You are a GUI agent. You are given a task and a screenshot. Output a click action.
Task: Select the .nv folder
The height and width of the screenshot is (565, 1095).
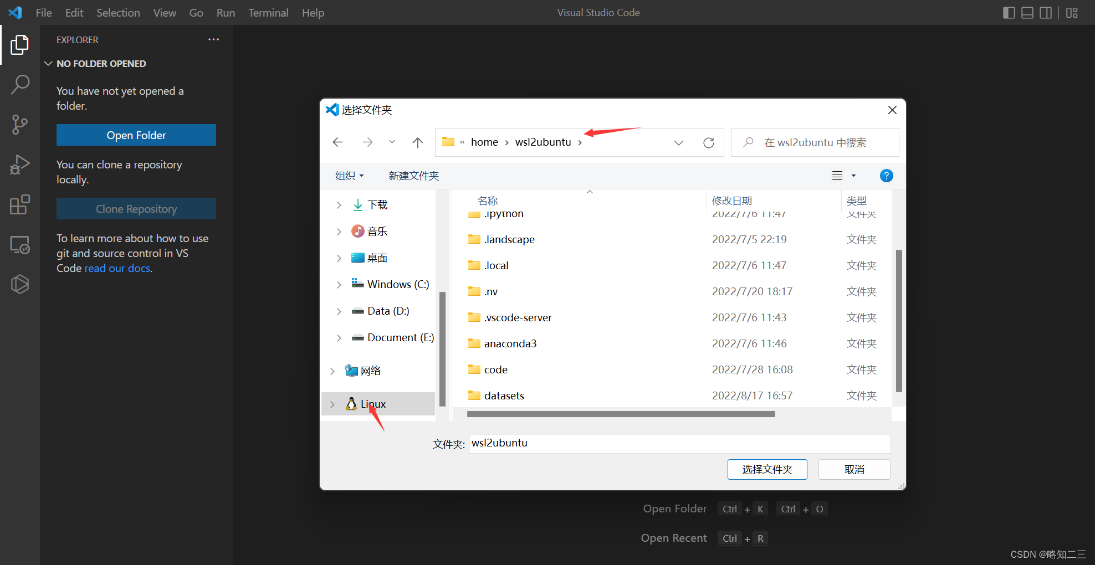pyautogui.click(x=491, y=291)
